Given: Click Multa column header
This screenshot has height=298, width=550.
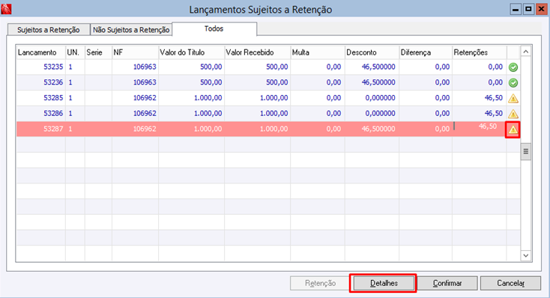Looking at the screenshot, I should (x=318, y=52).
